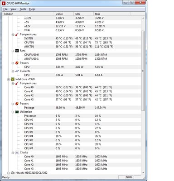
Task: Click the Sensor column header
Action: pyautogui.click(x=28, y=14)
